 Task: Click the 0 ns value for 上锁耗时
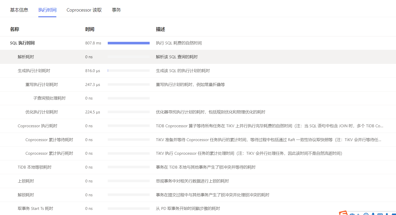89,181
